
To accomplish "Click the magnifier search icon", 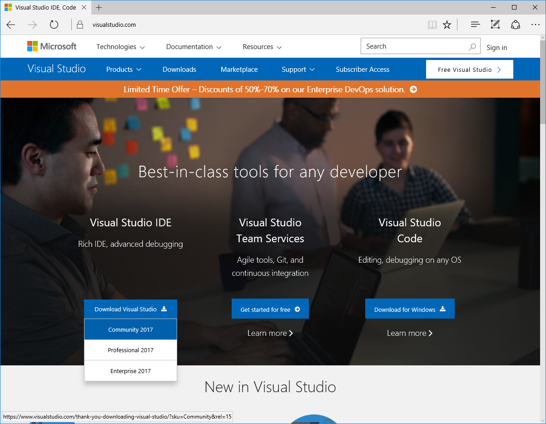I will click(x=472, y=46).
